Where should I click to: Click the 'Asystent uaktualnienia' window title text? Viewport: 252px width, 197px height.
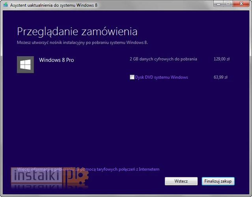click(54, 5)
